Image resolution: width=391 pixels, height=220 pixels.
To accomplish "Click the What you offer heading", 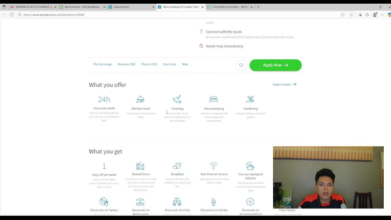I will pyautogui.click(x=108, y=85).
